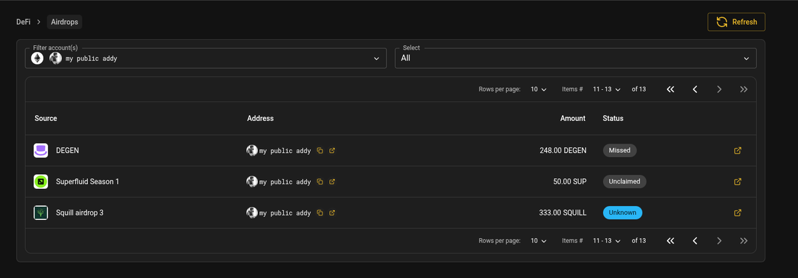Open DEGEN row address in explorer
Screen dimensions: 798x278
[x=332, y=150]
